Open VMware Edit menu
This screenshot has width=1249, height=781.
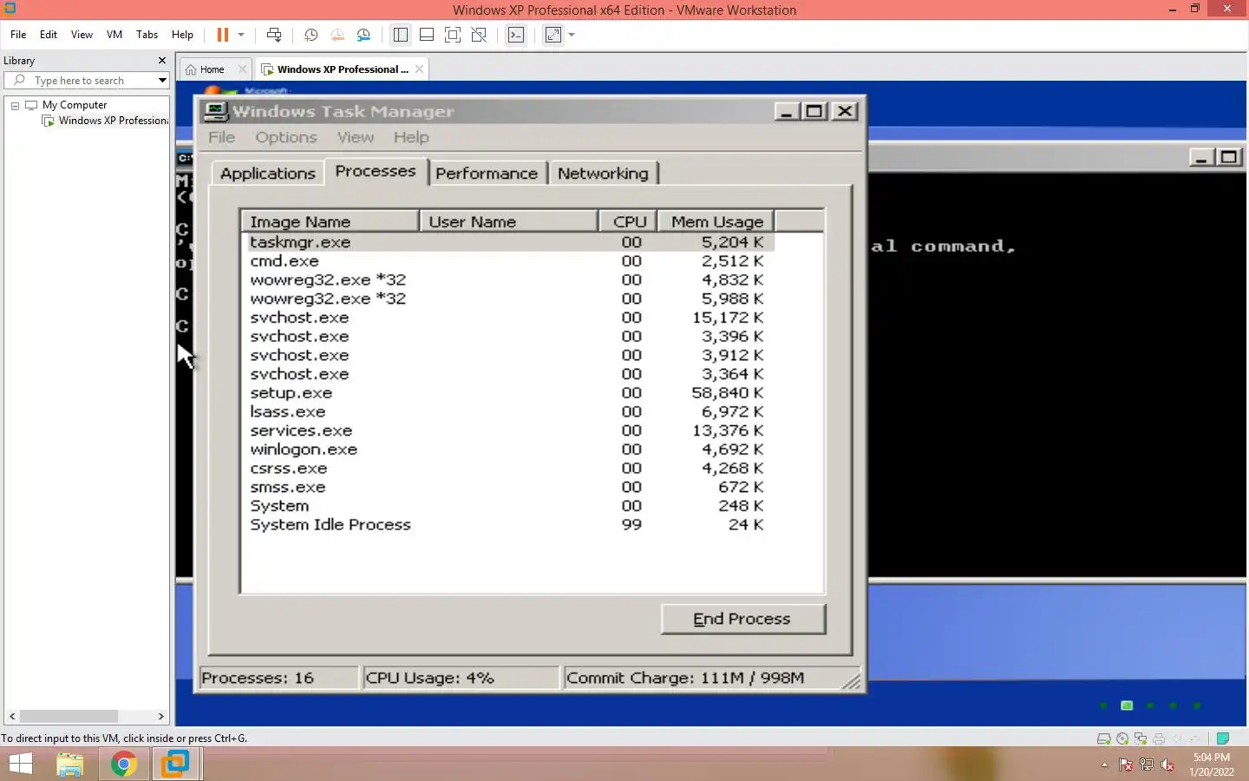49,35
